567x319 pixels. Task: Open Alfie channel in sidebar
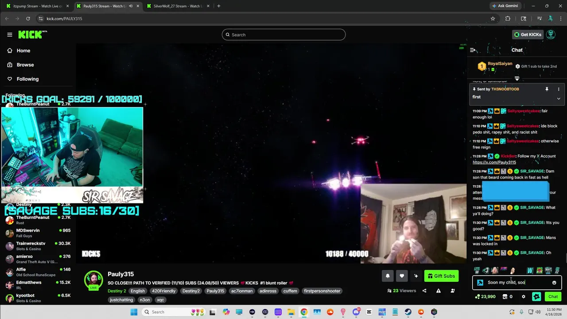[x=38, y=272]
